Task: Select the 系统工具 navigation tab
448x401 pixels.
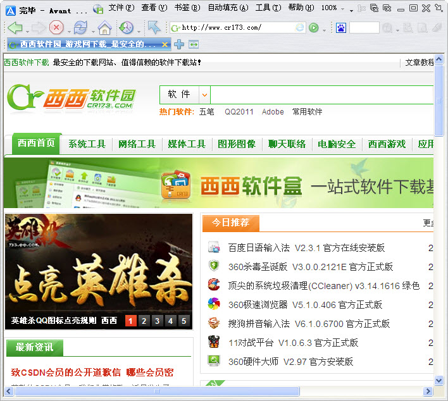Action: click(x=87, y=144)
